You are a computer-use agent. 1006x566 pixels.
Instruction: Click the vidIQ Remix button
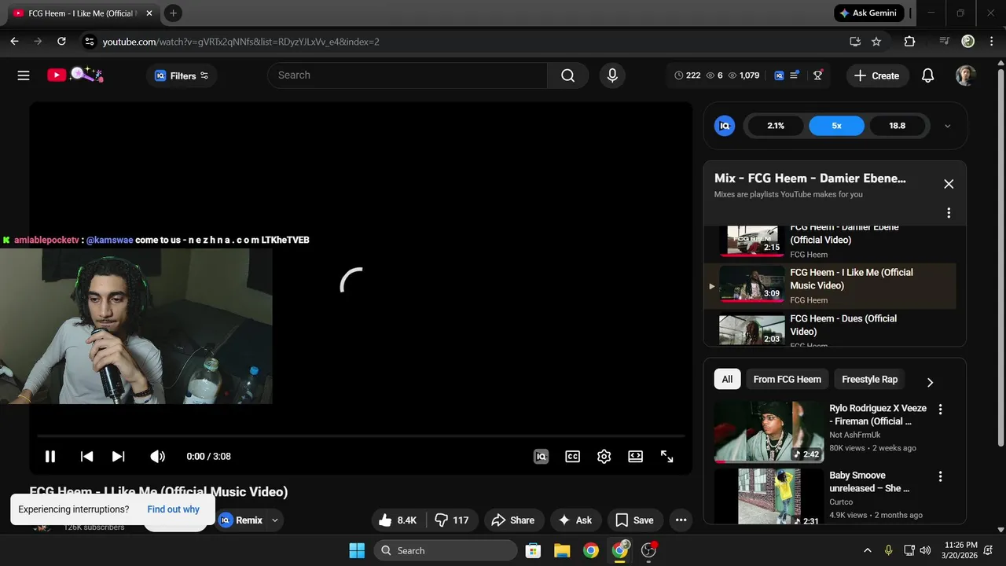pos(240,520)
